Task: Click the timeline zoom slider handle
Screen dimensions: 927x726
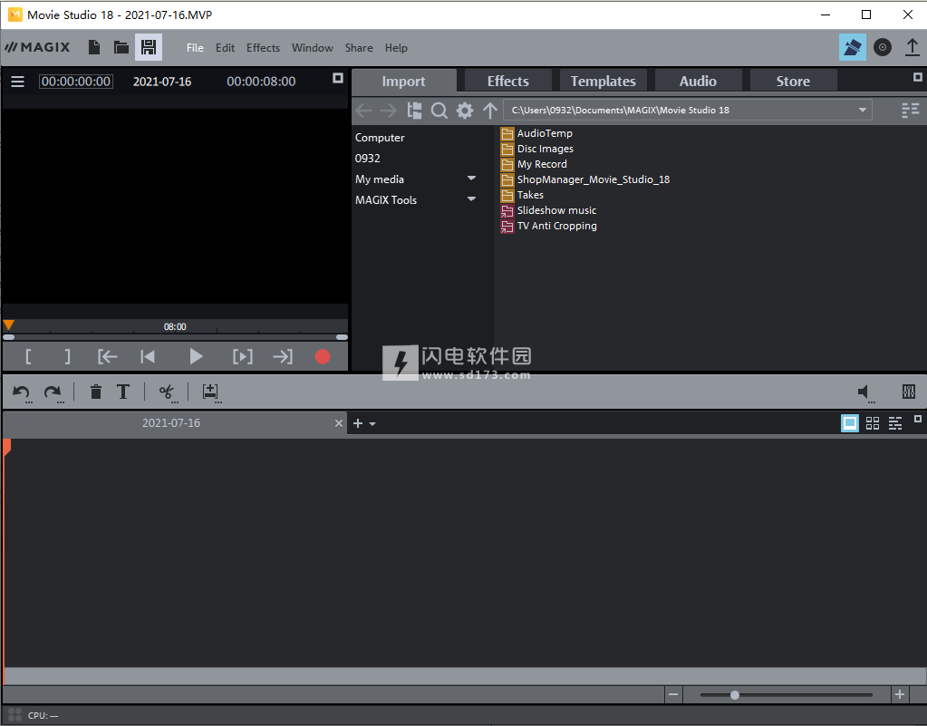Action: coord(734,695)
